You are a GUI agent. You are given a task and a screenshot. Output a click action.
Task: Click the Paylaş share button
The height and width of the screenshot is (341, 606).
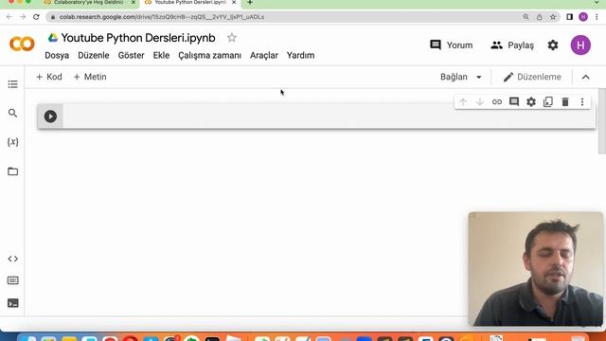pos(512,45)
